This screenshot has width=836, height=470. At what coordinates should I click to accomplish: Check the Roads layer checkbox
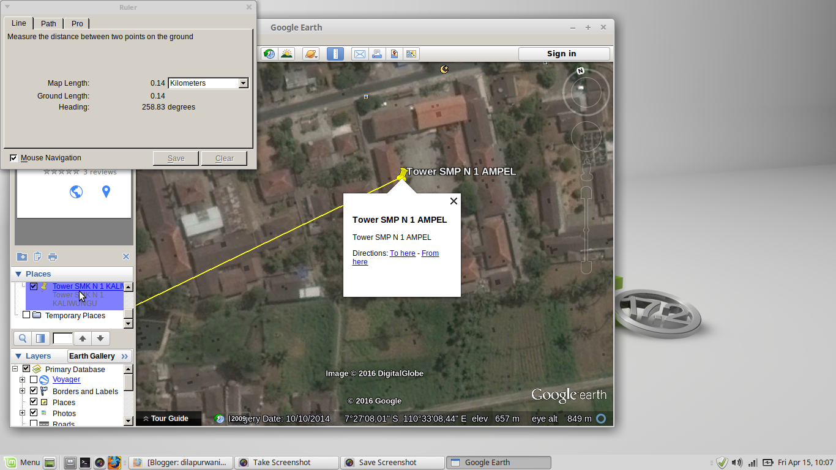pyautogui.click(x=34, y=423)
